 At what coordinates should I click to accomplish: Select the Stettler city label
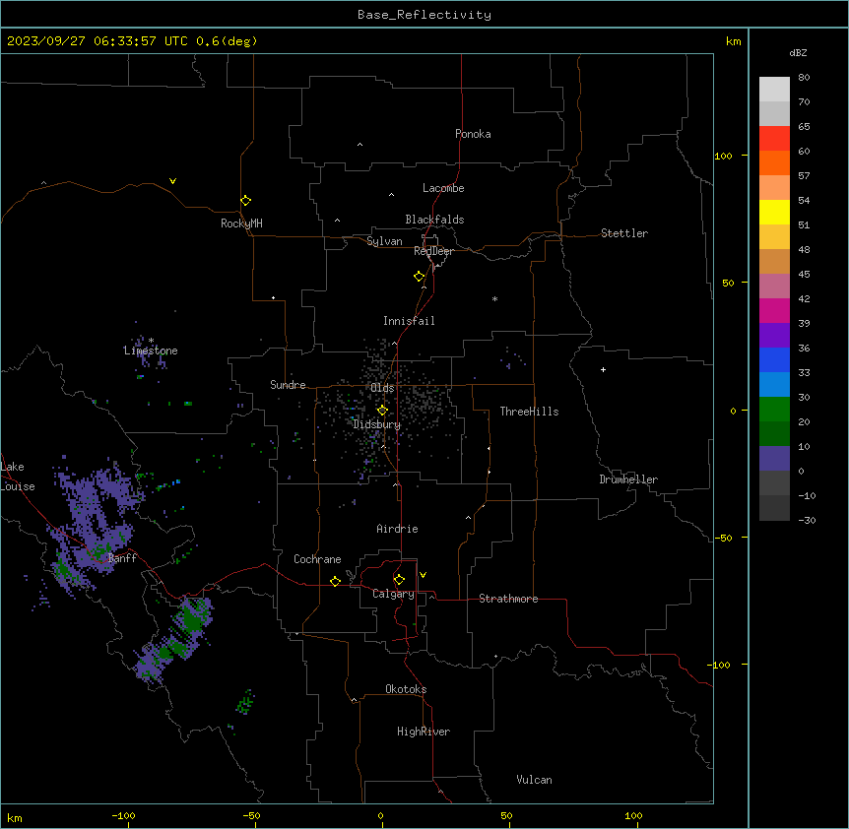click(x=624, y=233)
